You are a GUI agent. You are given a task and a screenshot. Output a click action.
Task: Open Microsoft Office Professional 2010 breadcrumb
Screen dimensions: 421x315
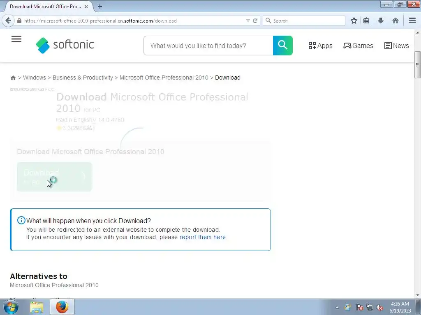(164, 78)
